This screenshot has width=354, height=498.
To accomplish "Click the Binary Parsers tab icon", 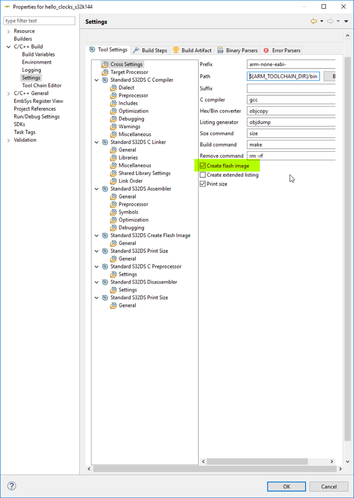I will (x=220, y=50).
